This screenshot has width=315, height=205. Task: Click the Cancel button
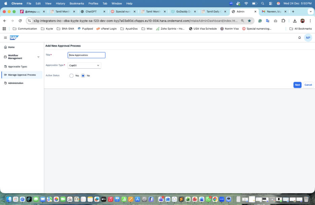[308, 85]
